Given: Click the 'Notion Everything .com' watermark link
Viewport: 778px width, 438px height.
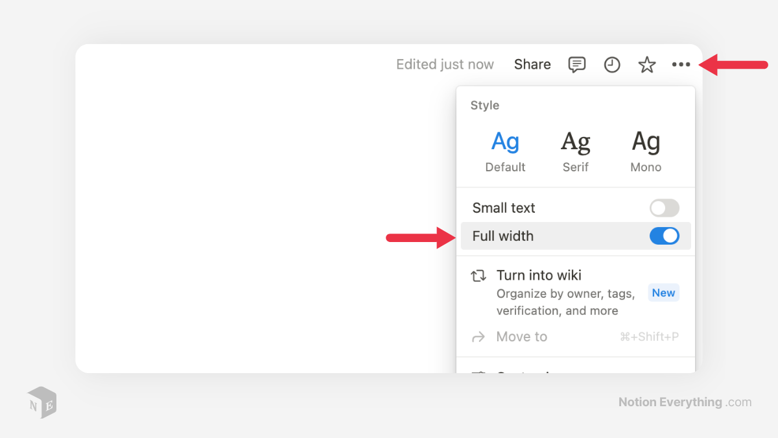Looking at the screenshot, I should point(685,402).
